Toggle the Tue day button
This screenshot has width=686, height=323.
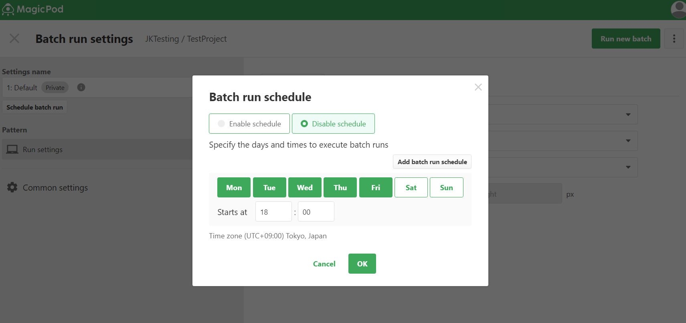[269, 187]
